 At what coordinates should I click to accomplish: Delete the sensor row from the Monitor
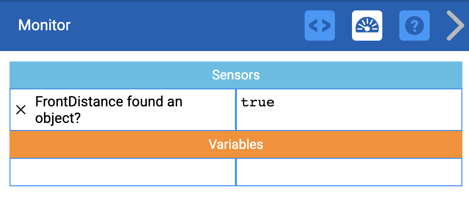(21, 110)
